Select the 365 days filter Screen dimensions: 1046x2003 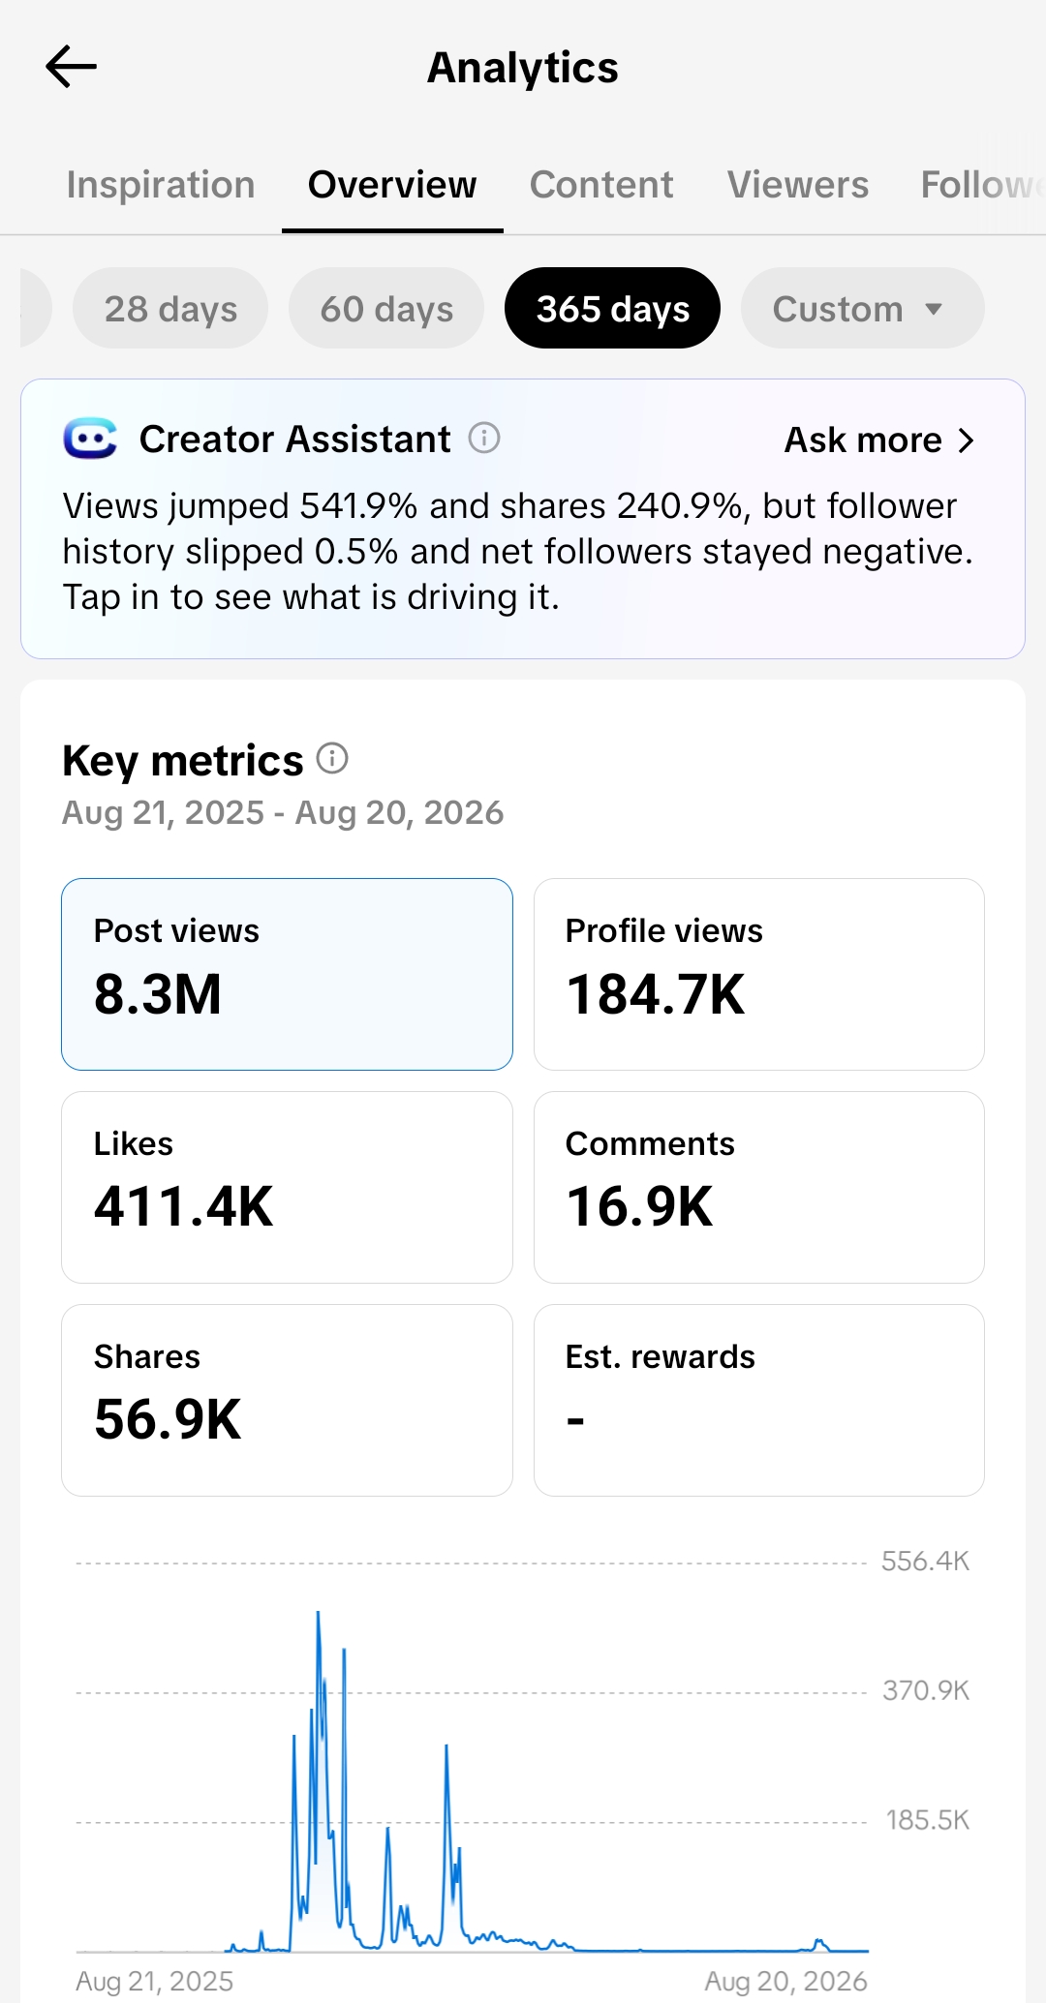[612, 309]
